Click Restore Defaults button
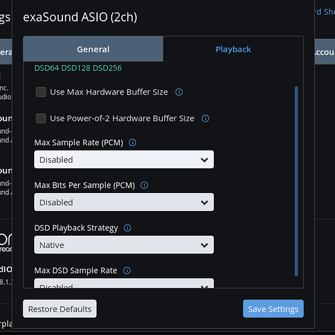The height and width of the screenshot is (335, 335). coord(60,309)
